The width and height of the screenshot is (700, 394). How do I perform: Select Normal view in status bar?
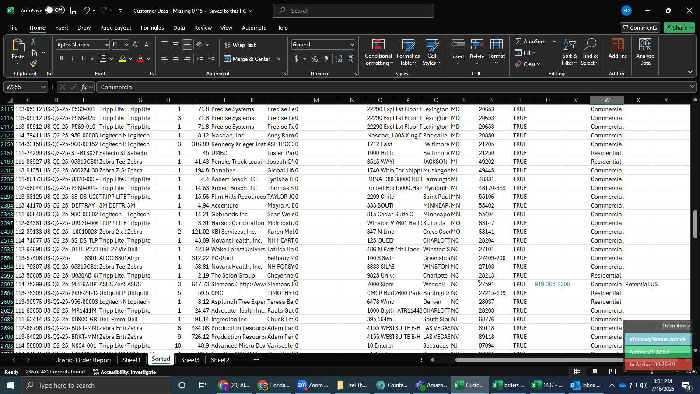pyautogui.click(x=577, y=372)
